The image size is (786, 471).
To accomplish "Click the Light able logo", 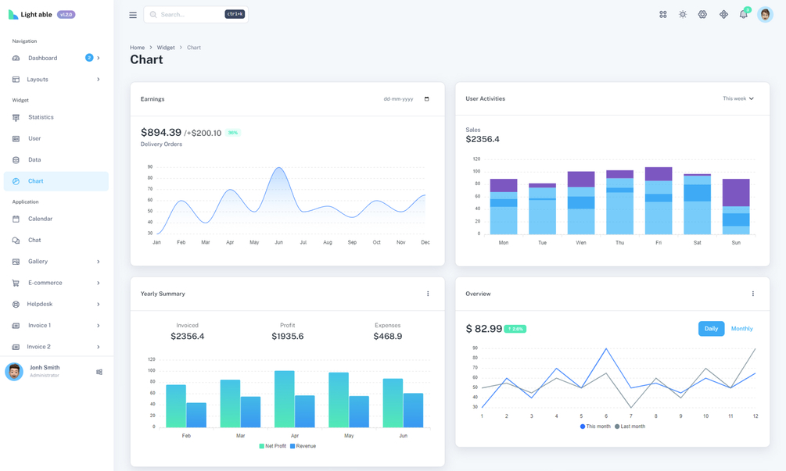I will (x=31, y=15).
